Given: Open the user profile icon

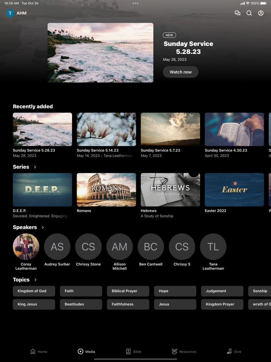Looking at the screenshot, I should click(261, 13).
